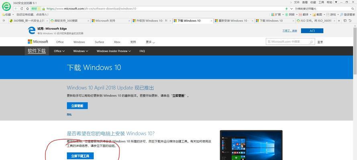Expand the Windows dropdown in dark nav bar
Viewport: 357px width, 160px height.
point(81,51)
